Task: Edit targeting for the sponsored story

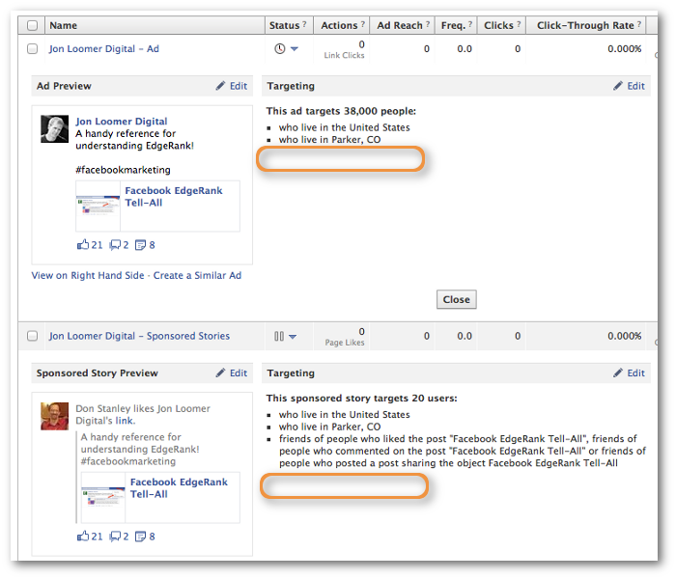Action: (x=635, y=372)
